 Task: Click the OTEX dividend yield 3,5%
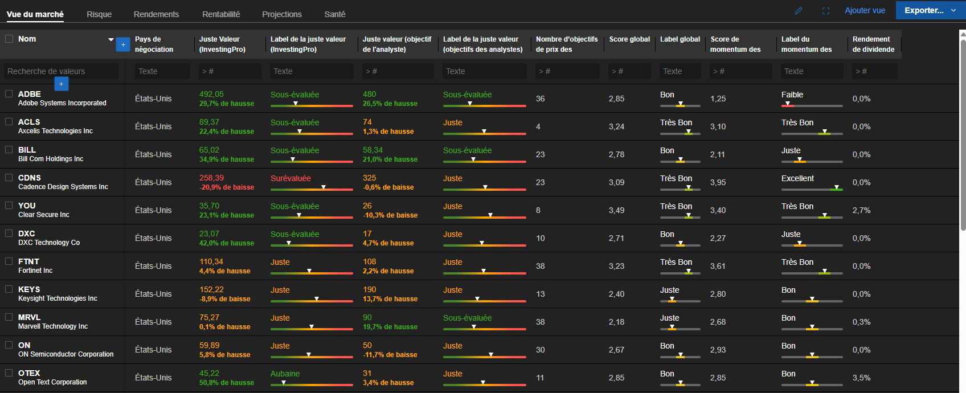click(x=861, y=378)
